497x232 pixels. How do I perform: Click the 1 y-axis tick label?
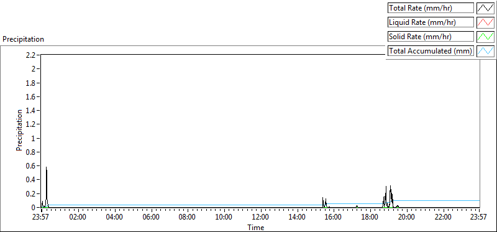(34, 138)
